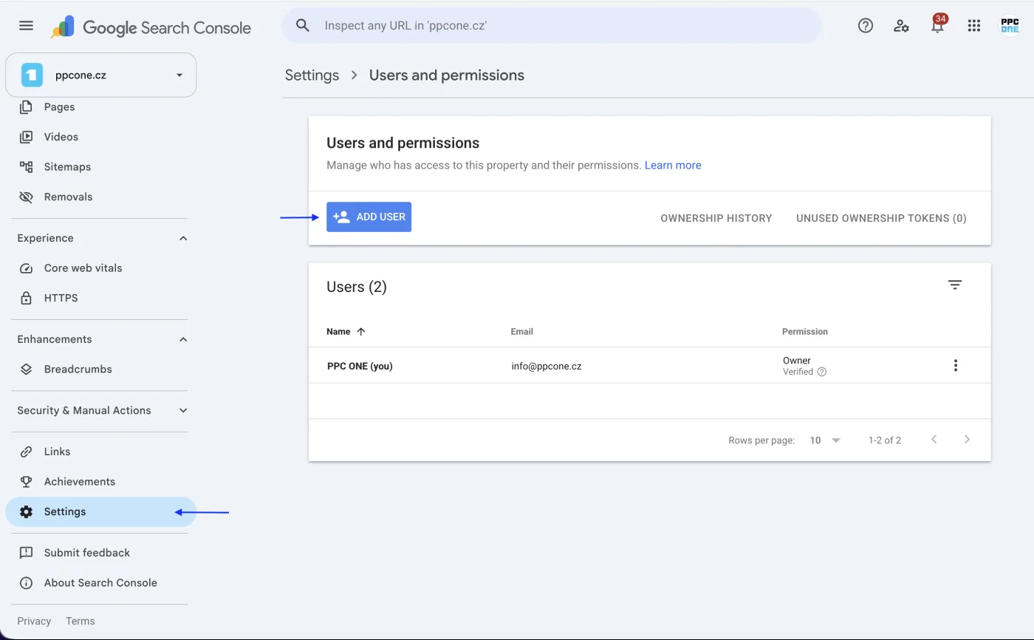
Task: Click the Verified help icon
Action: point(822,372)
